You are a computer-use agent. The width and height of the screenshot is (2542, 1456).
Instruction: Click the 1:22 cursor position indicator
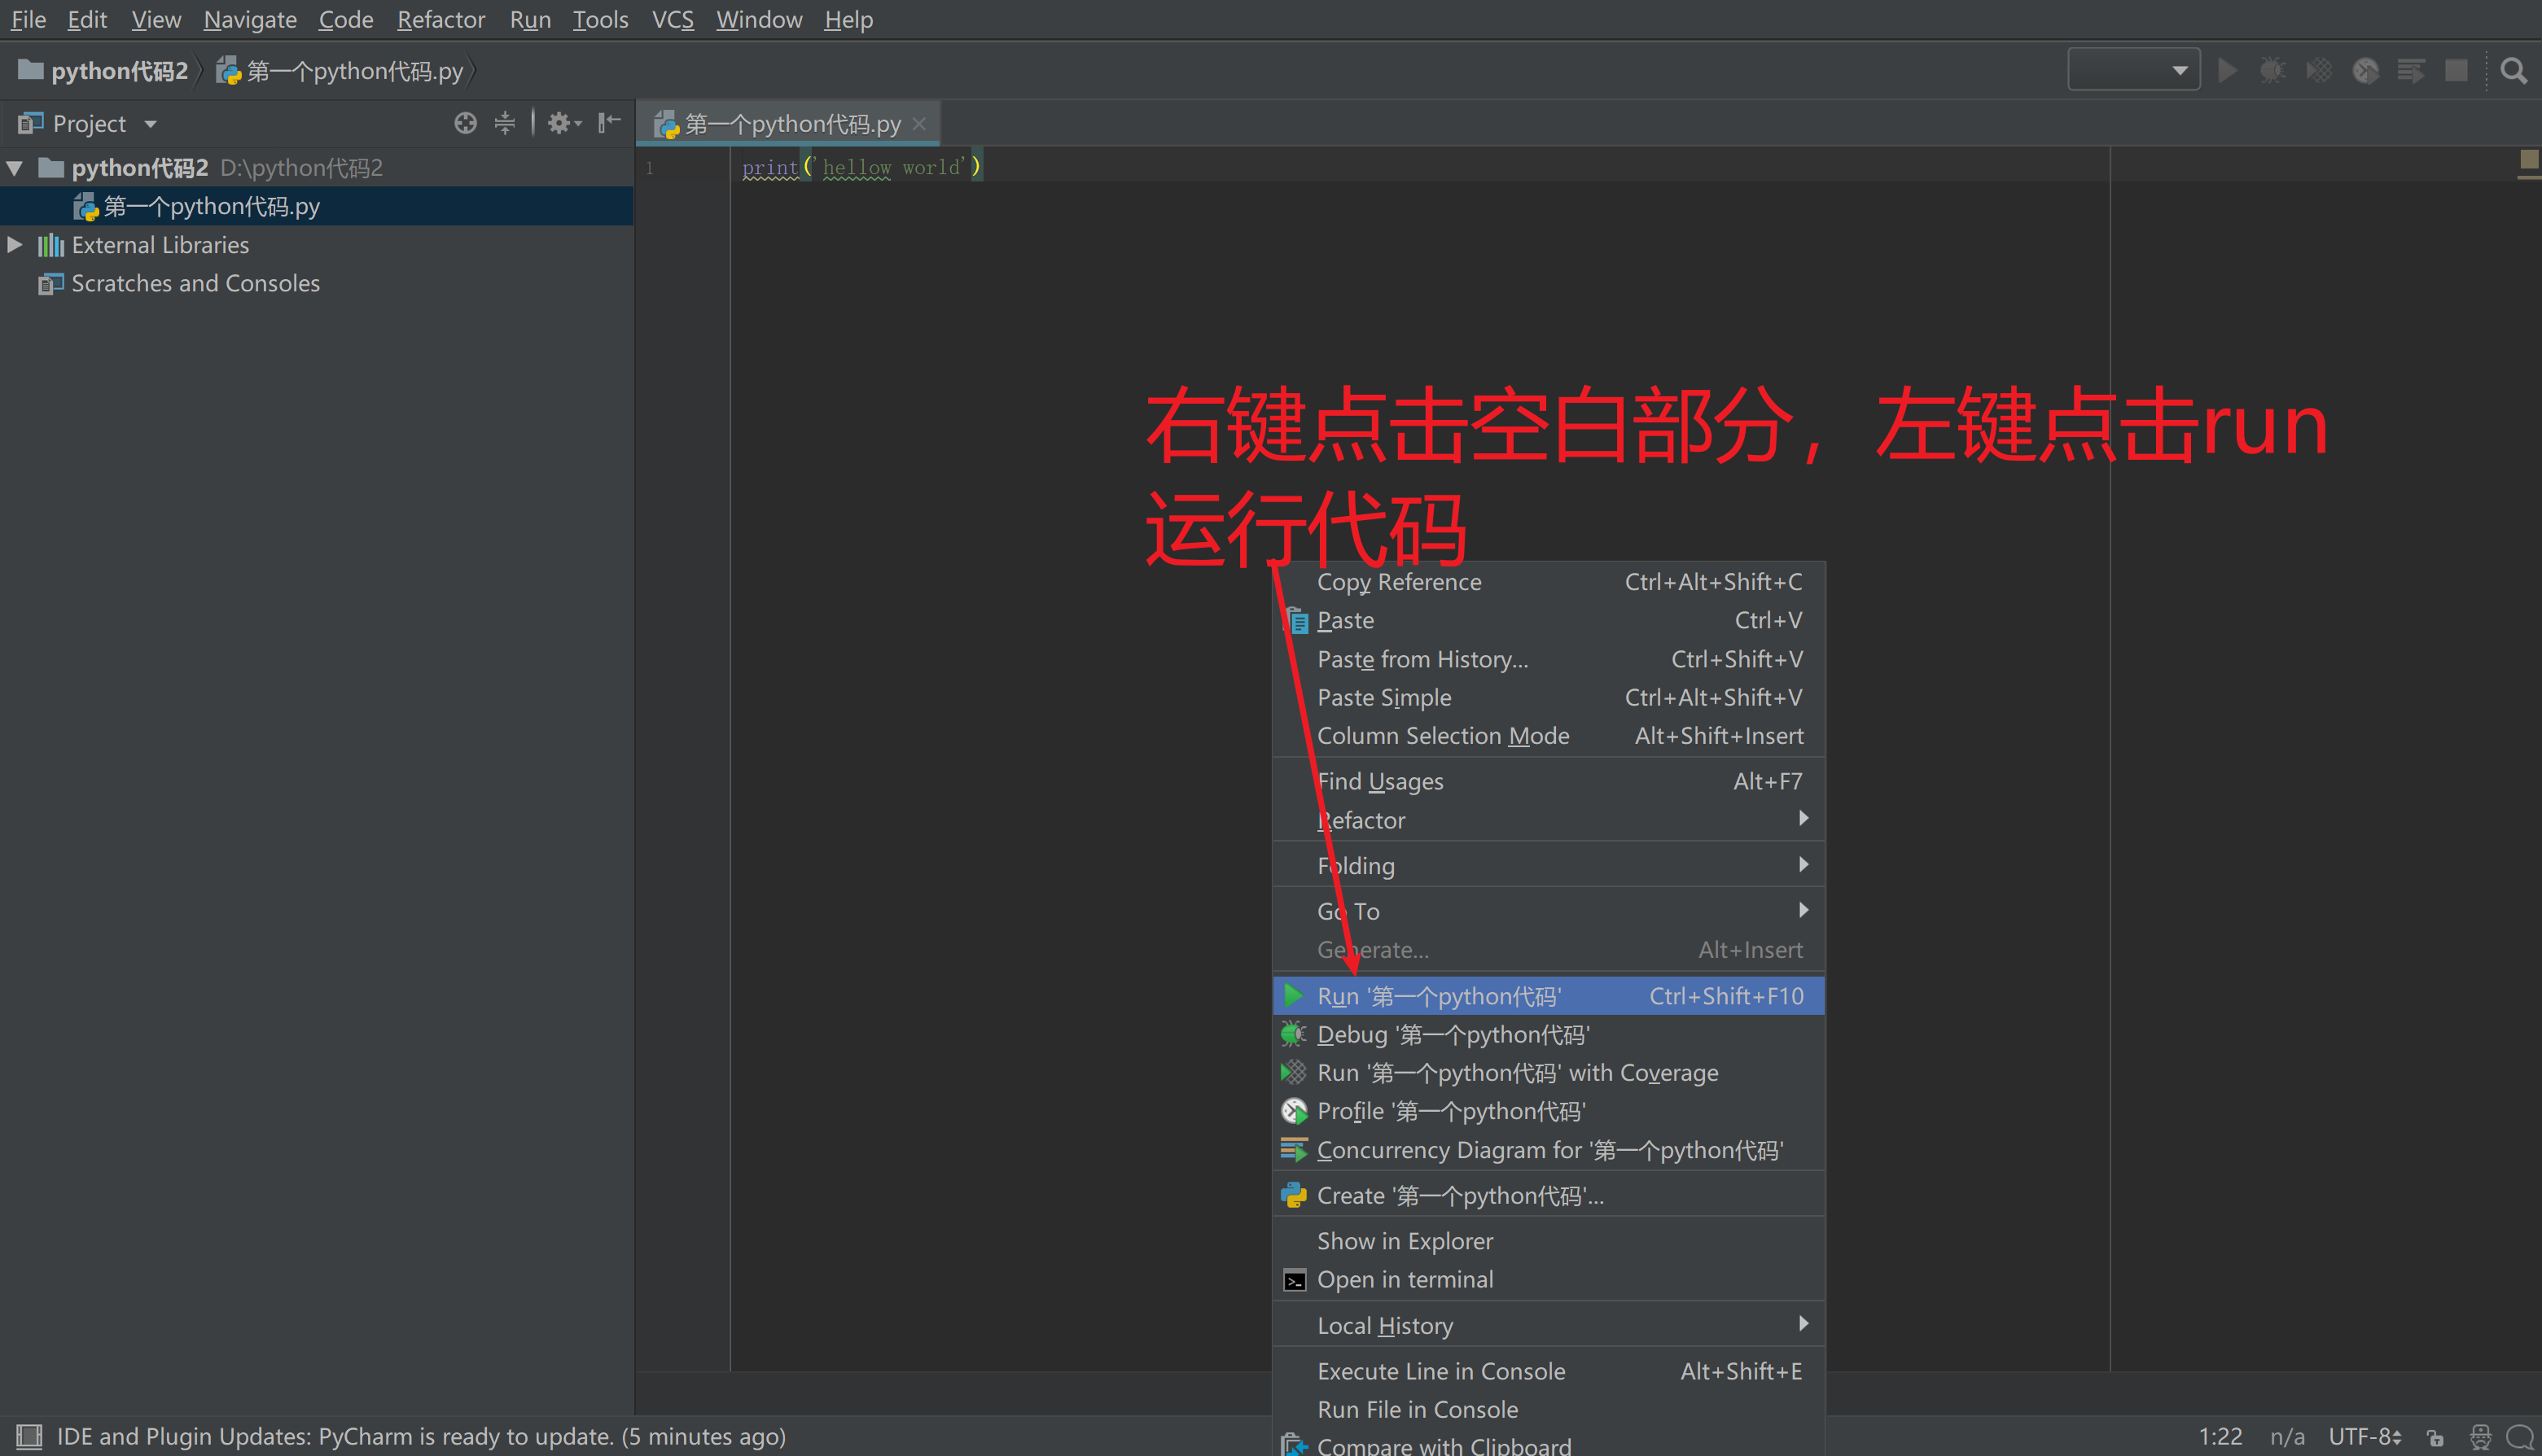[x=2220, y=1437]
